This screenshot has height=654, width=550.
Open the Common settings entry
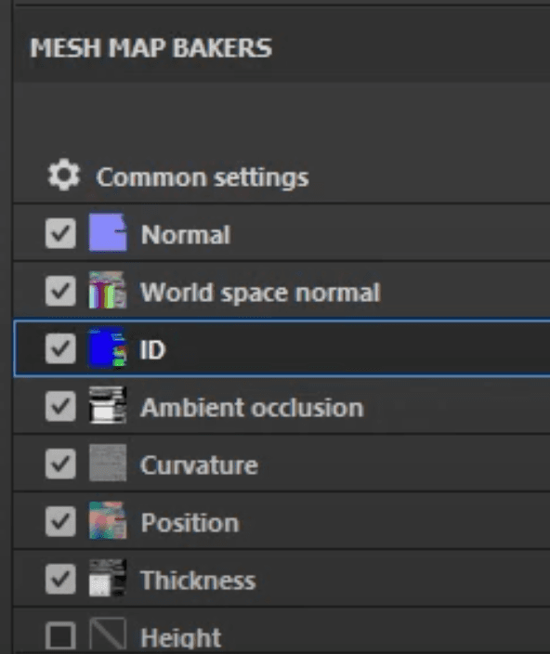pyautogui.click(x=282, y=177)
